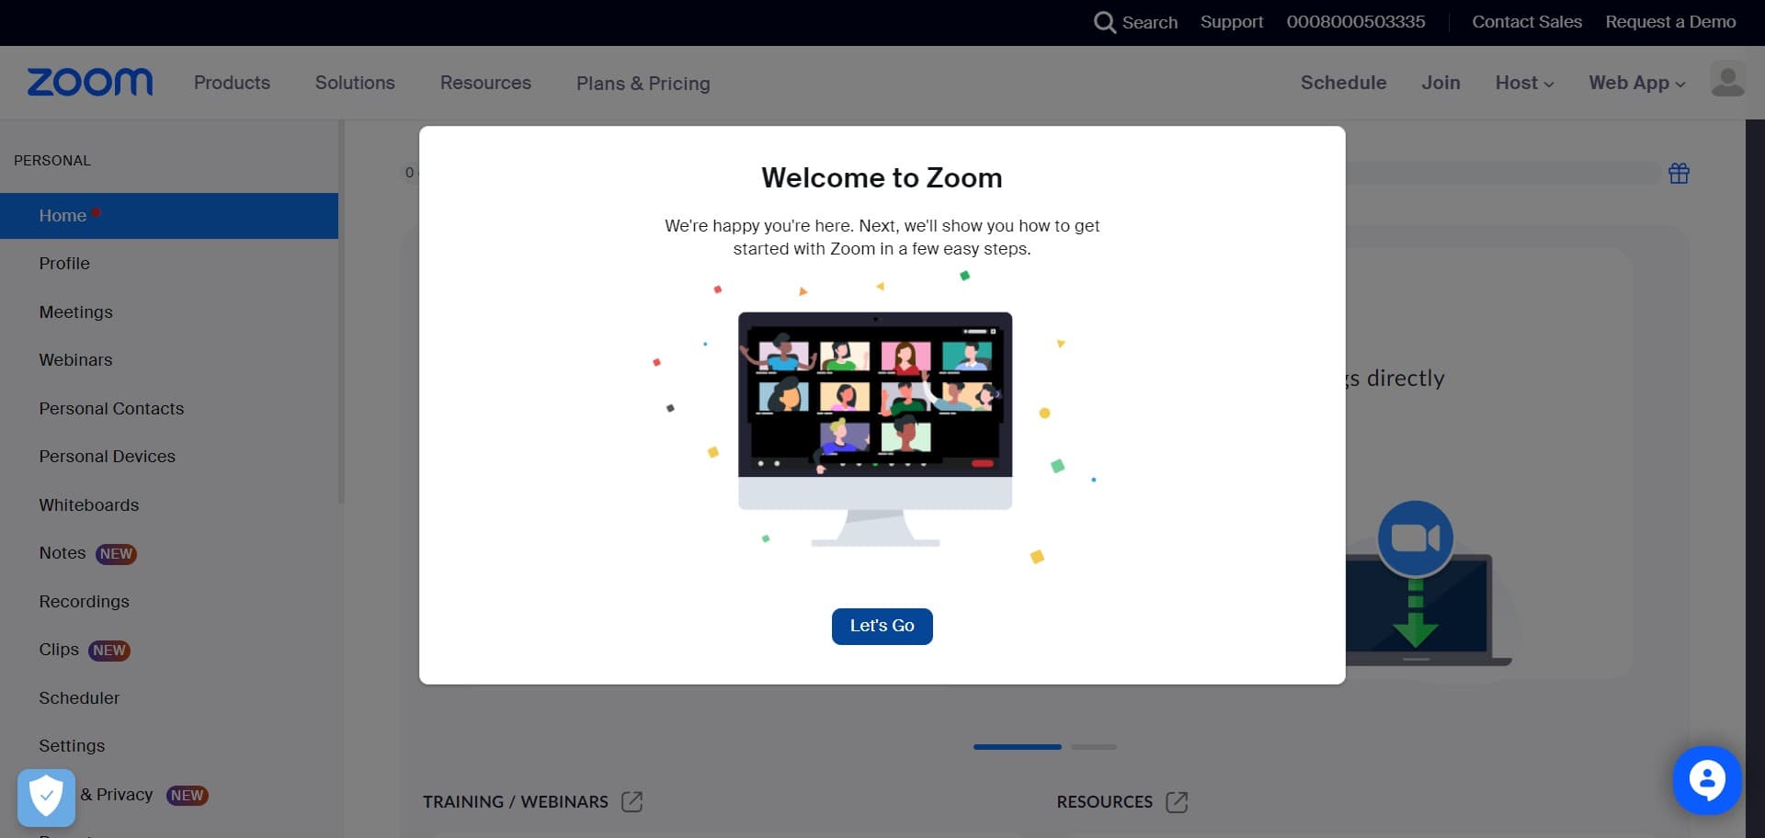Open Resources via its external link icon
This screenshot has width=1765, height=838.
pyautogui.click(x=1178, y=801)
